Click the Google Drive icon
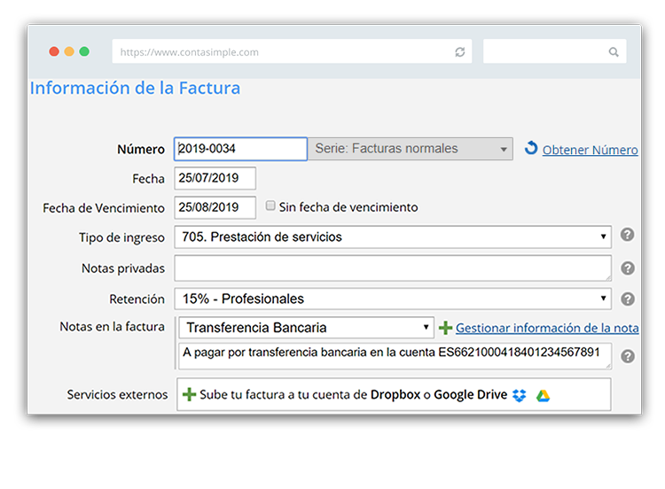This screenshot has width=665, height=489. (543, 395)
